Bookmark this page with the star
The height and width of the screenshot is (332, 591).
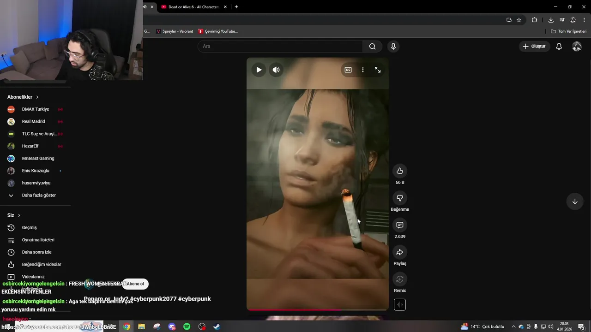point(519,20)
